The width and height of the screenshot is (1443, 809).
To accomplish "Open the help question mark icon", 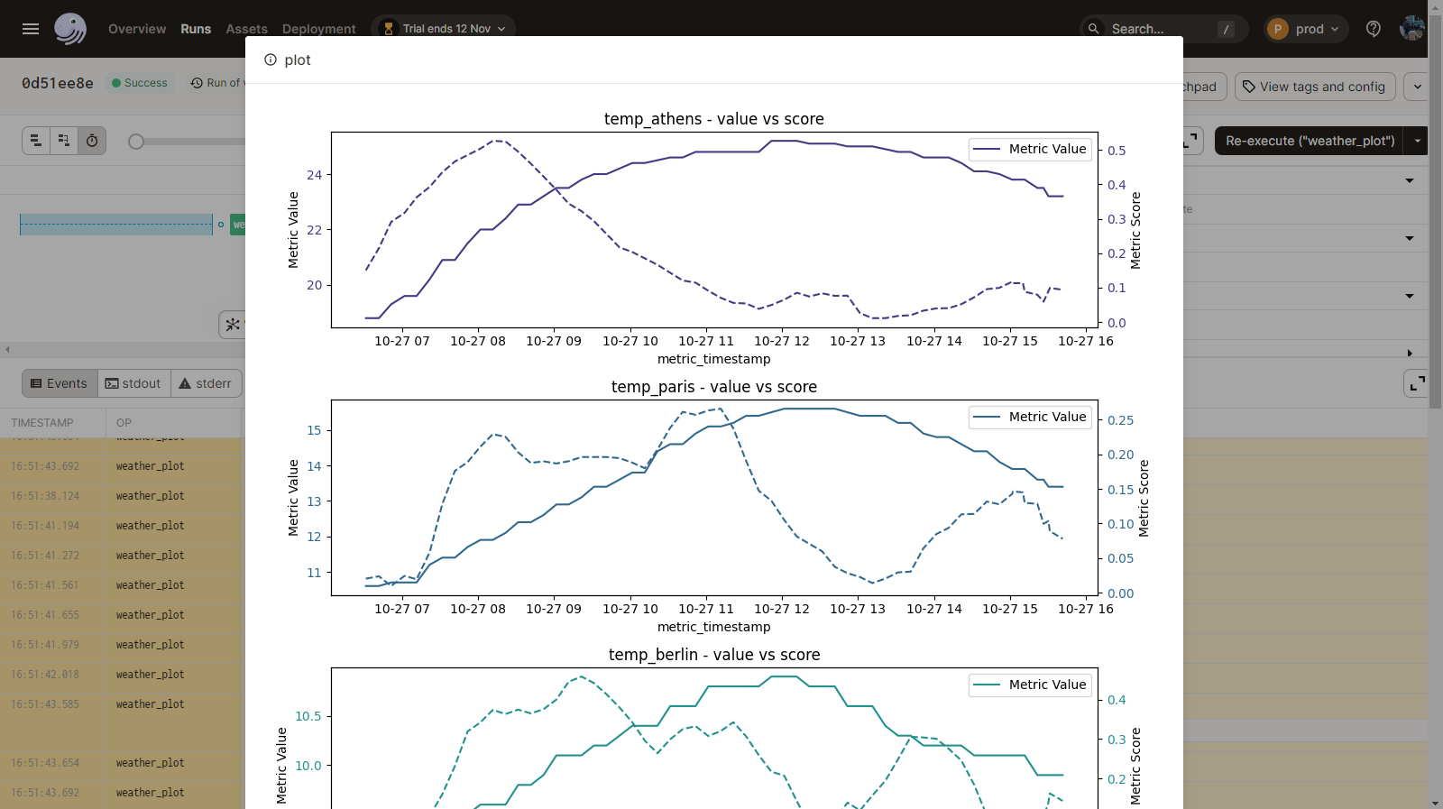I will pyautogui.click(x=1374, y=29).
